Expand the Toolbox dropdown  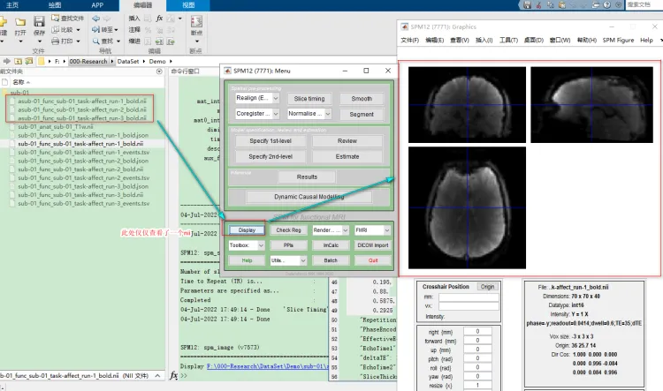(x=261, y=245)
